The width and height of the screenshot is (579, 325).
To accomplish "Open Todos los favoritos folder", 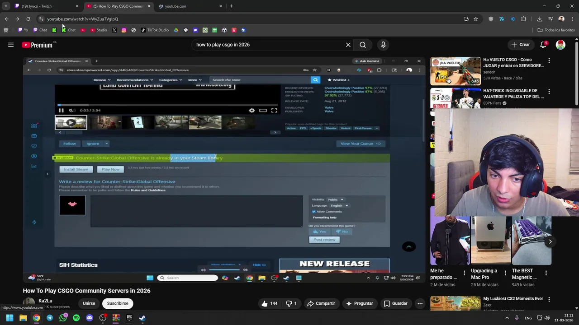I will click(556, 30).
